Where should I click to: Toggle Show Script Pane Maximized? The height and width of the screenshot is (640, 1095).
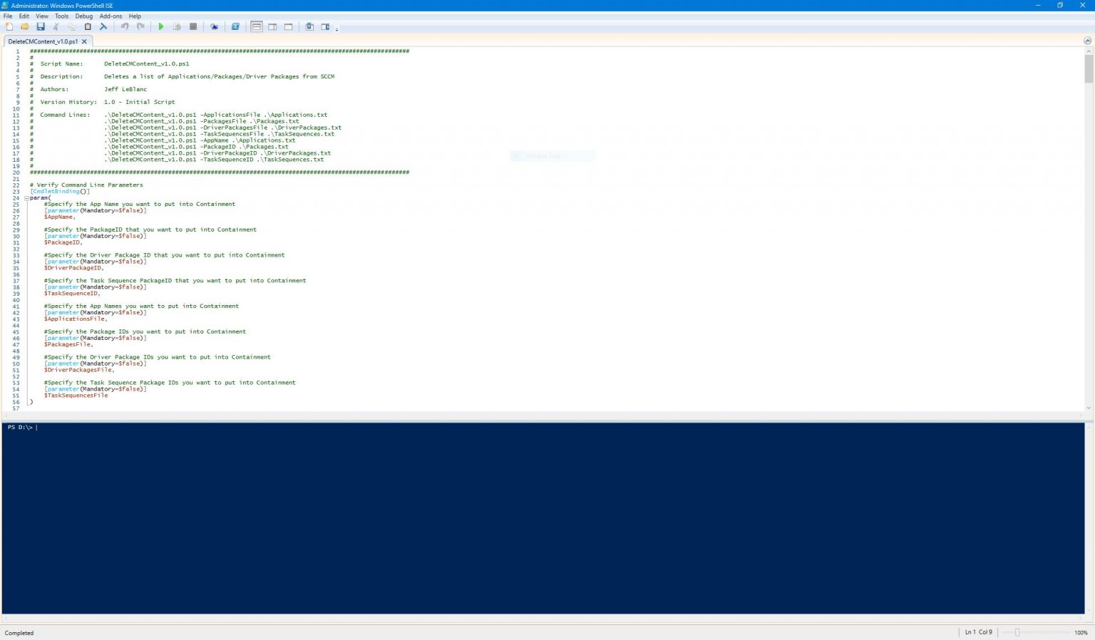[288, 26]
